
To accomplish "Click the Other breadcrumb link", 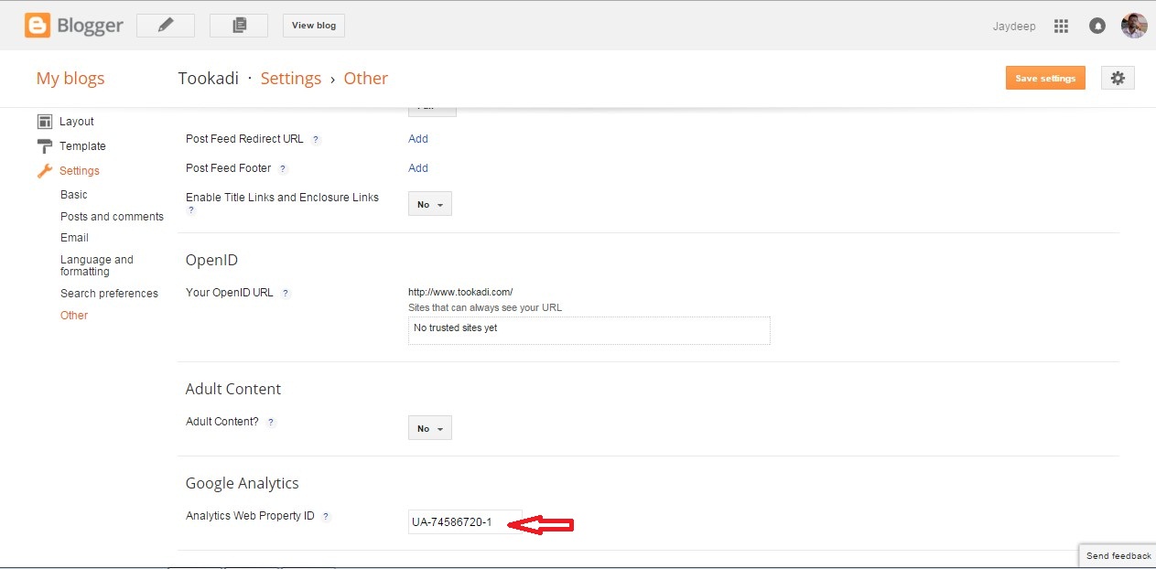I will point(366,79).
